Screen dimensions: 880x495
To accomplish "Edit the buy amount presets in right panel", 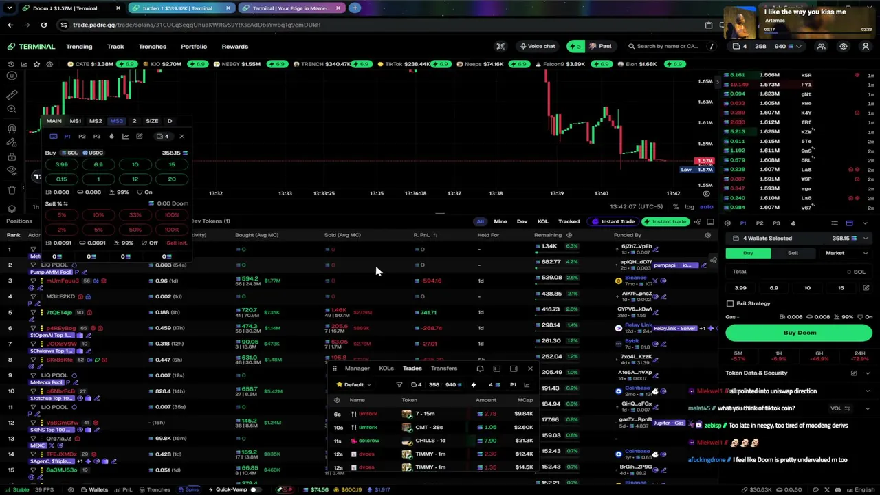I will [x=866, y=288].
